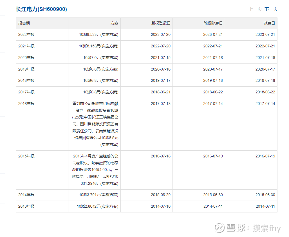Select ex-dividend date 2015-06-30 in 除权除息日 column

pyautogui.click(x=213, y=195)
